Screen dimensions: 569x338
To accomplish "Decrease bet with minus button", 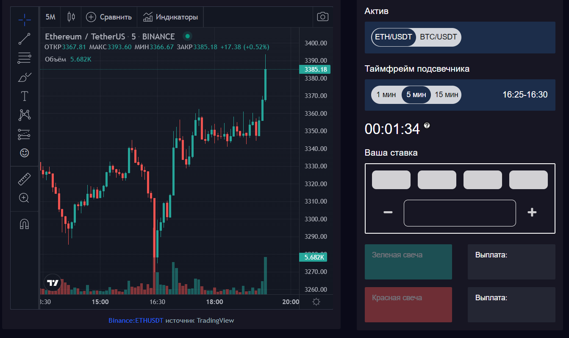I will [x=388, y=212].
